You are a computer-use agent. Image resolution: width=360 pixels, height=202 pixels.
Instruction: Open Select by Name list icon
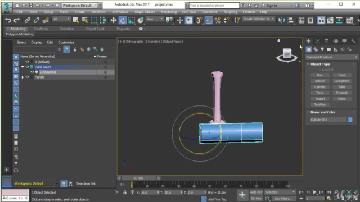click(85, 20)
